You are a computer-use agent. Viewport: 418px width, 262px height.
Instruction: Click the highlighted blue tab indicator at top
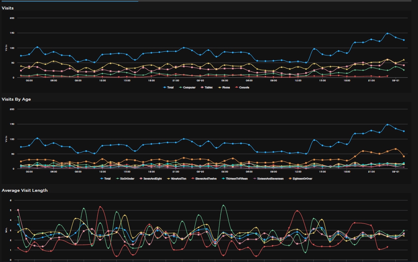coord(70,2)
